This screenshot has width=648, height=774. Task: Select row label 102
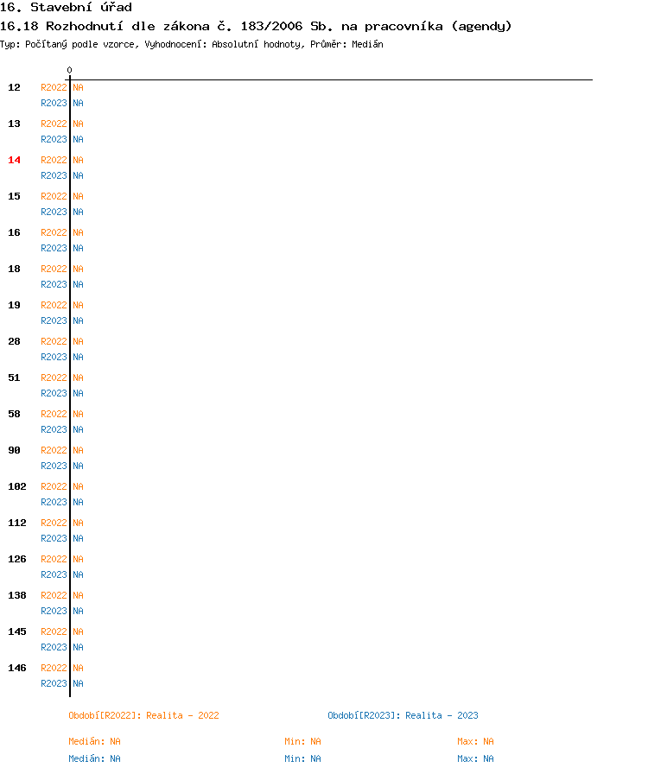(17, 486)
